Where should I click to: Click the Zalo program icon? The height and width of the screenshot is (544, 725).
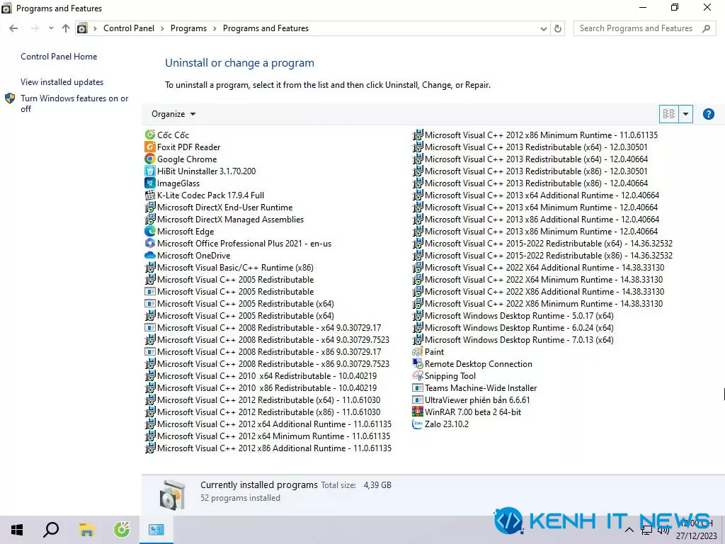pyautogui.click(x=418, y=424)
